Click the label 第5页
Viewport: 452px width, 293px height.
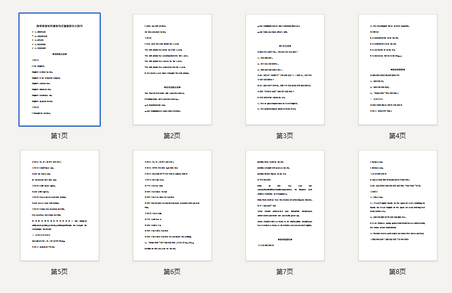60,272
